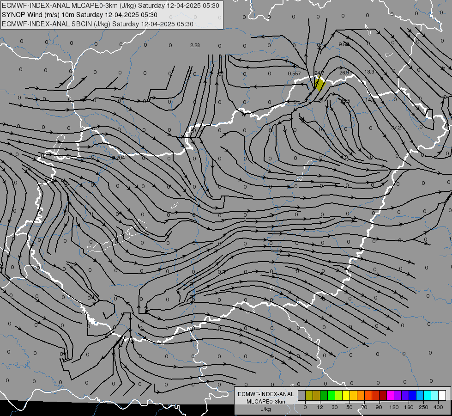Select the magenta legend swatch before 120

pyautogui.click(x=391, y=395)
